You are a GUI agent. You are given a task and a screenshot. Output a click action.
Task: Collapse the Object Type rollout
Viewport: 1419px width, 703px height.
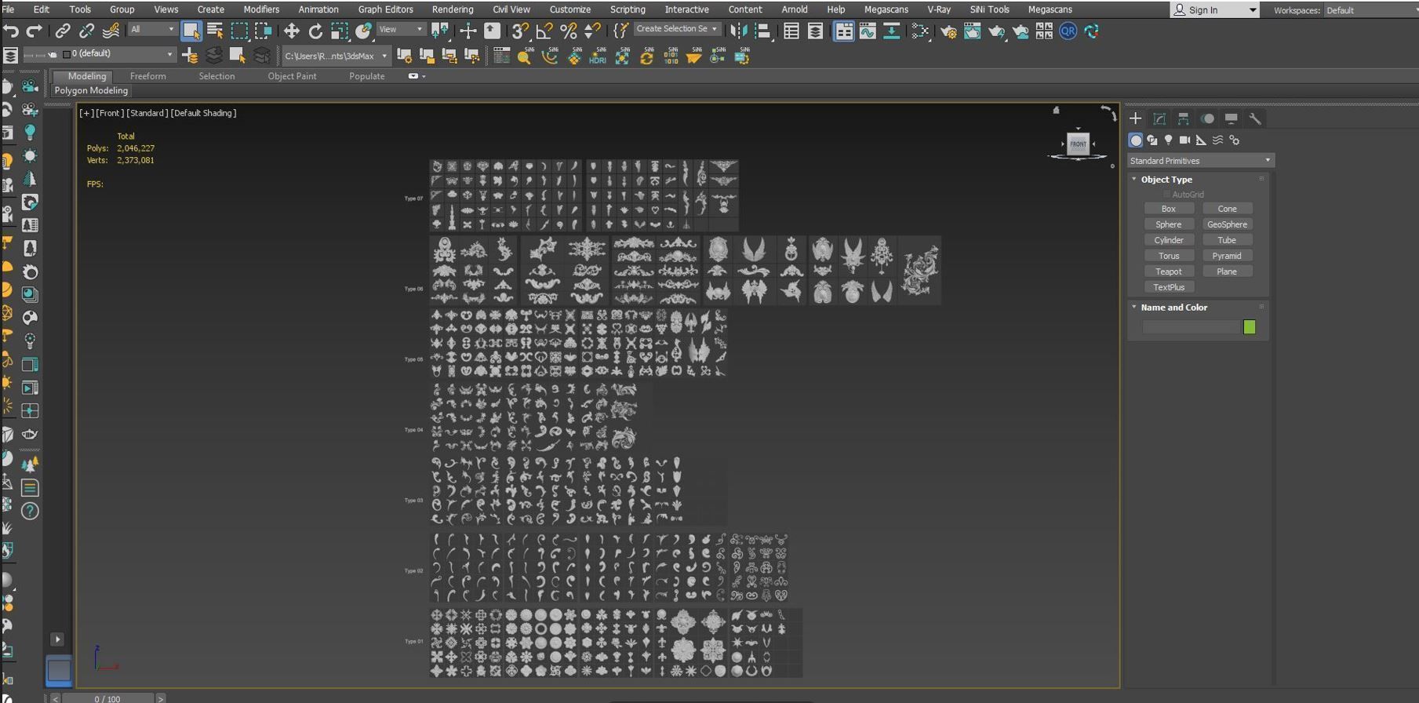pyautogui.click(x=1166, y=180)
